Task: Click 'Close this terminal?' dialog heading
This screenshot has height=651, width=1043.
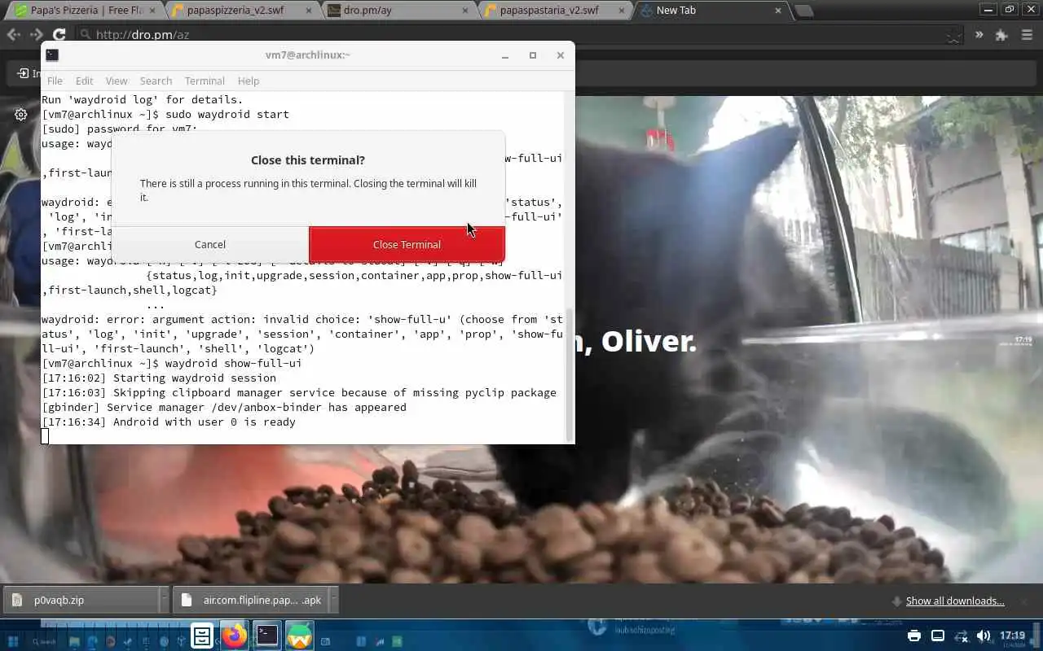Action: point(308,160)
